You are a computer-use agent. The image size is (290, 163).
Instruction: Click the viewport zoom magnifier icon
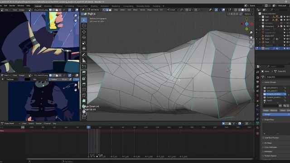point(251,33)
